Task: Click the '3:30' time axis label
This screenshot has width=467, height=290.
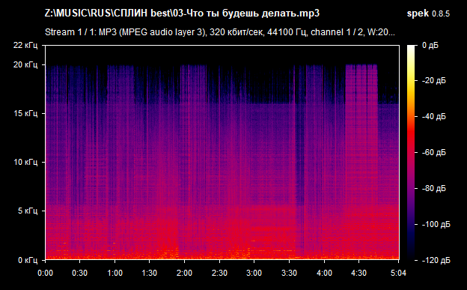Action: pos(289,273)
